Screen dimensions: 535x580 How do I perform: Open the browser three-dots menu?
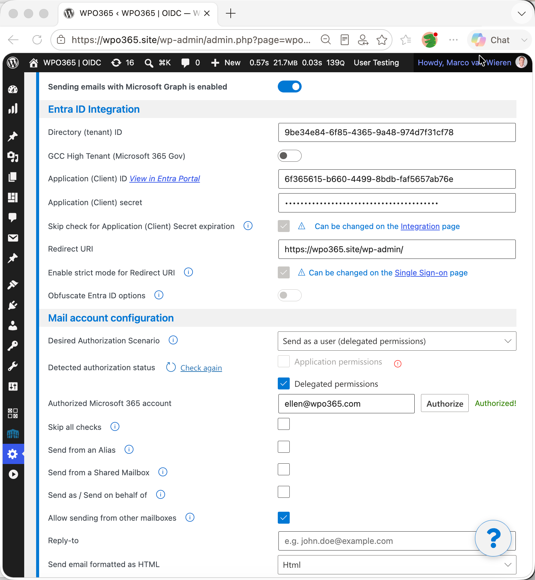coord(453,40)
